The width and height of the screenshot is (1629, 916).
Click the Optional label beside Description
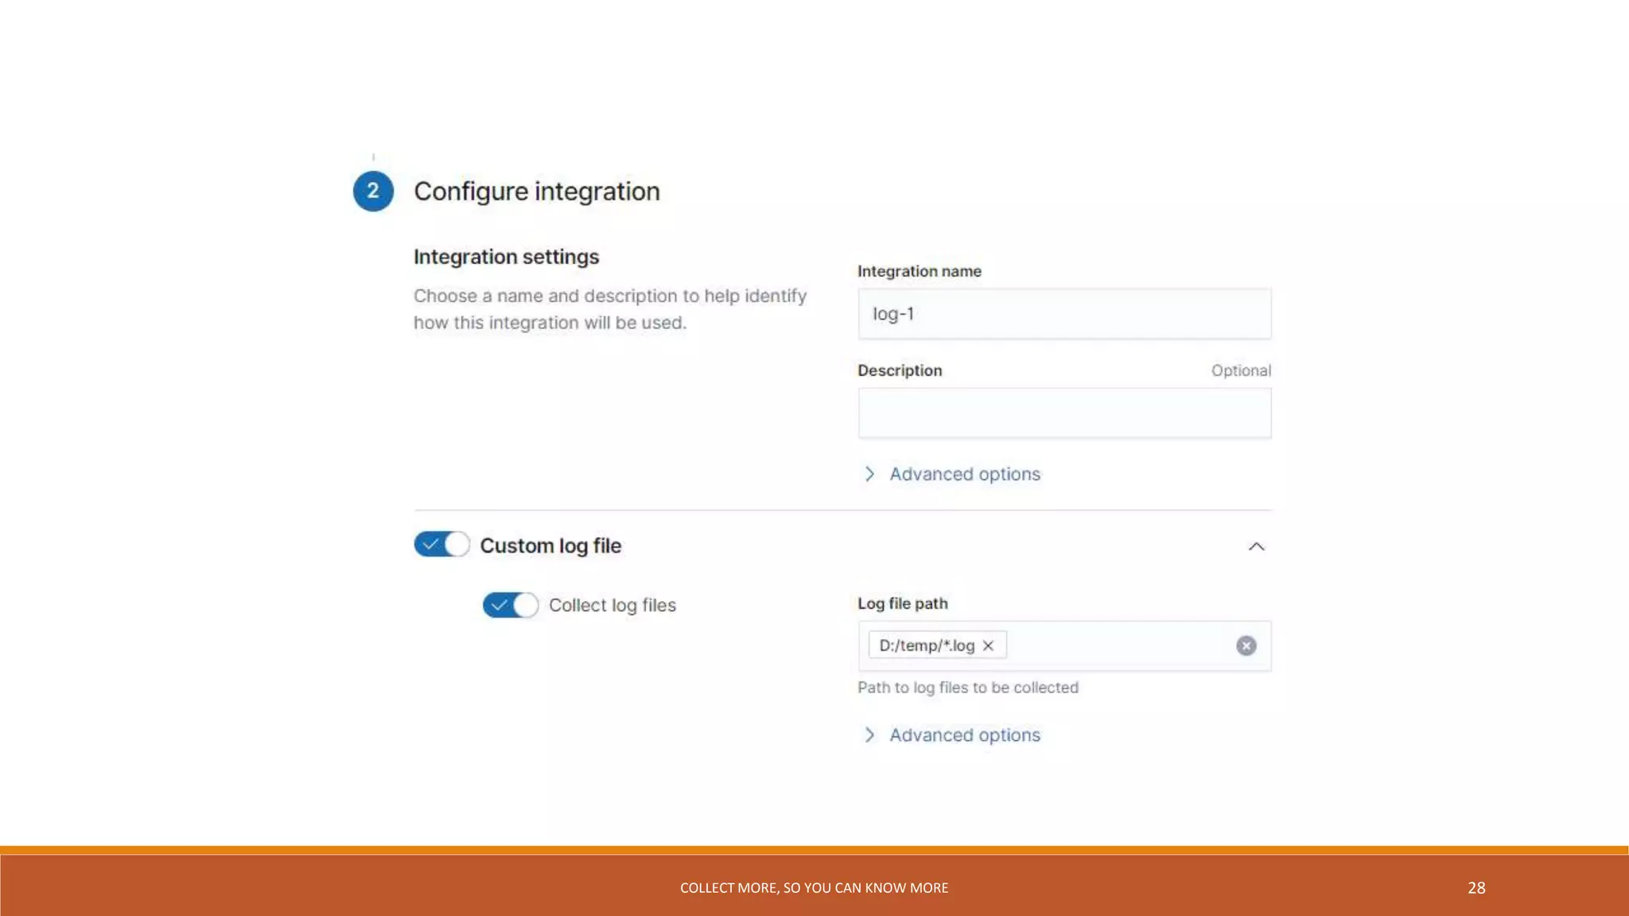point(1241,371)
